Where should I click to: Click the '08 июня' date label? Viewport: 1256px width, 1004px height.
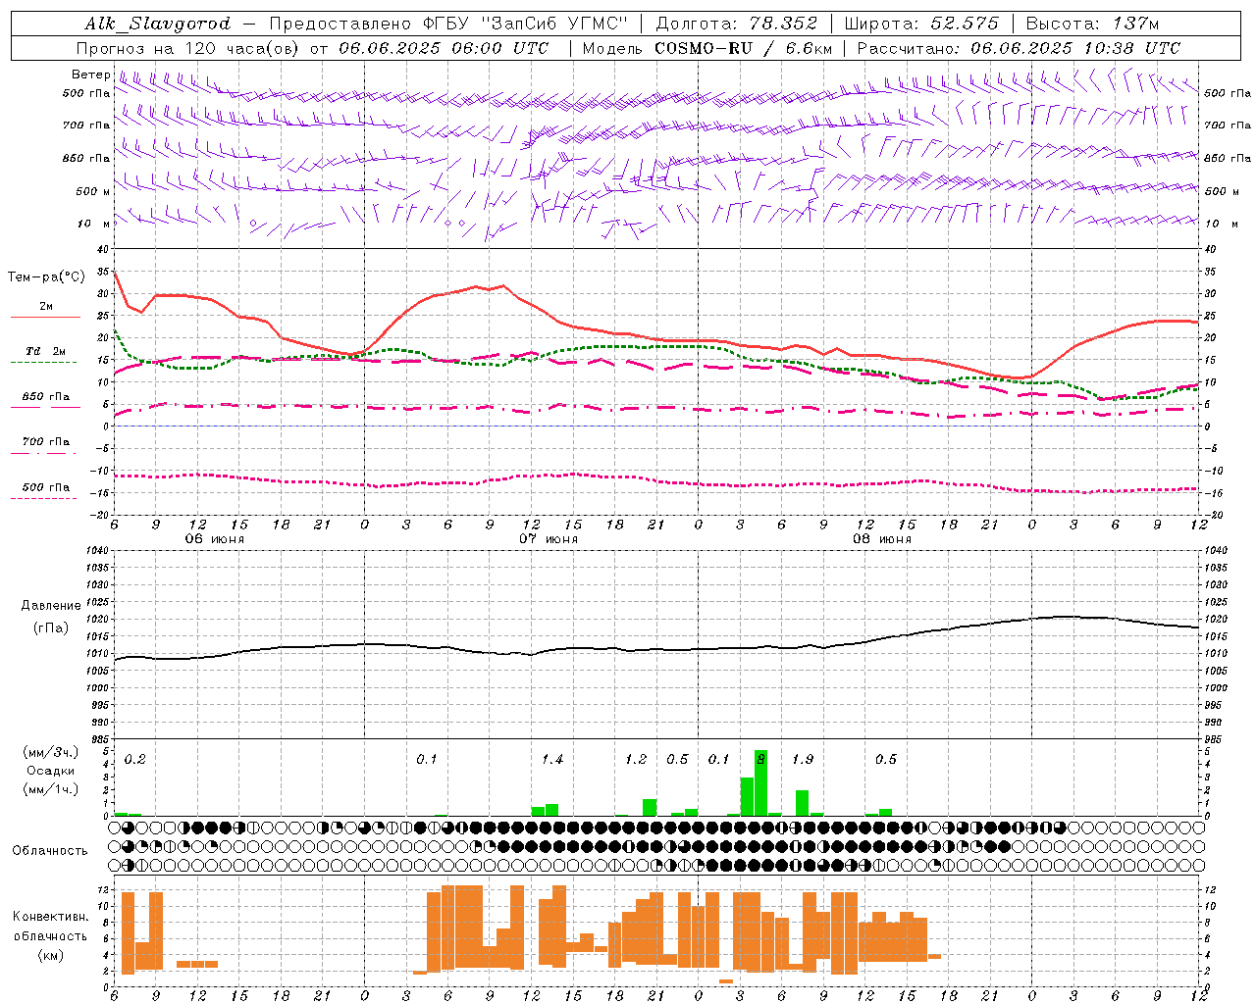(x=882, y=539)
